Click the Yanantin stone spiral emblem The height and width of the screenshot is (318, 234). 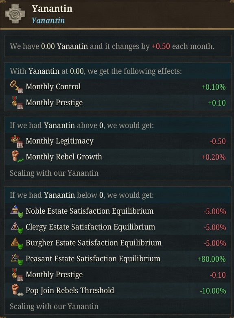tap(15, 13)
